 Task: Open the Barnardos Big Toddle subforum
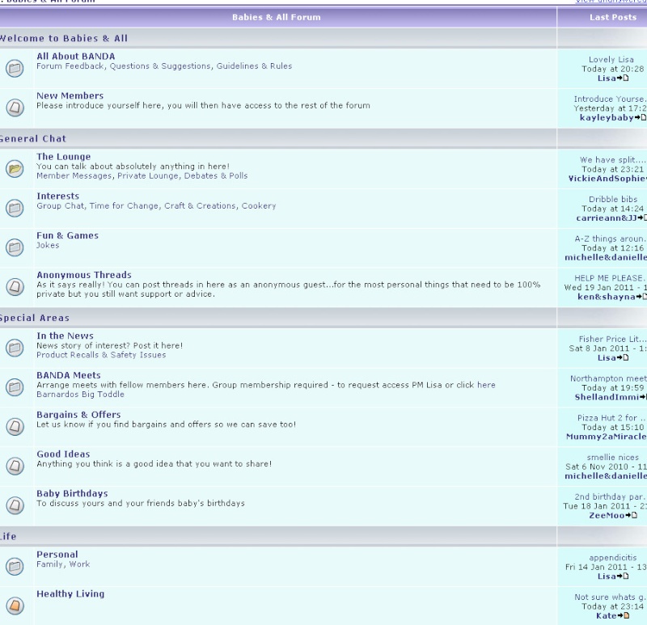(x=80, y=395)
